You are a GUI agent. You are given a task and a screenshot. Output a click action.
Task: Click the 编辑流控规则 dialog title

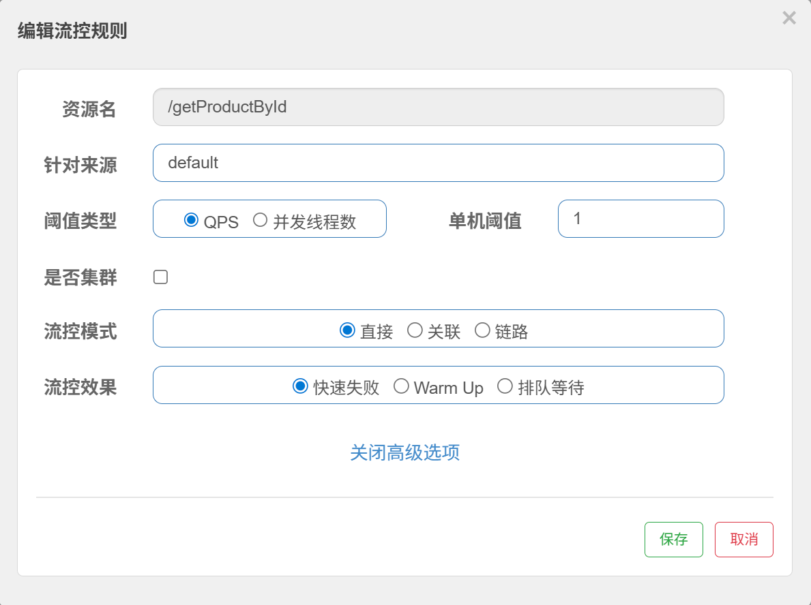72,31
